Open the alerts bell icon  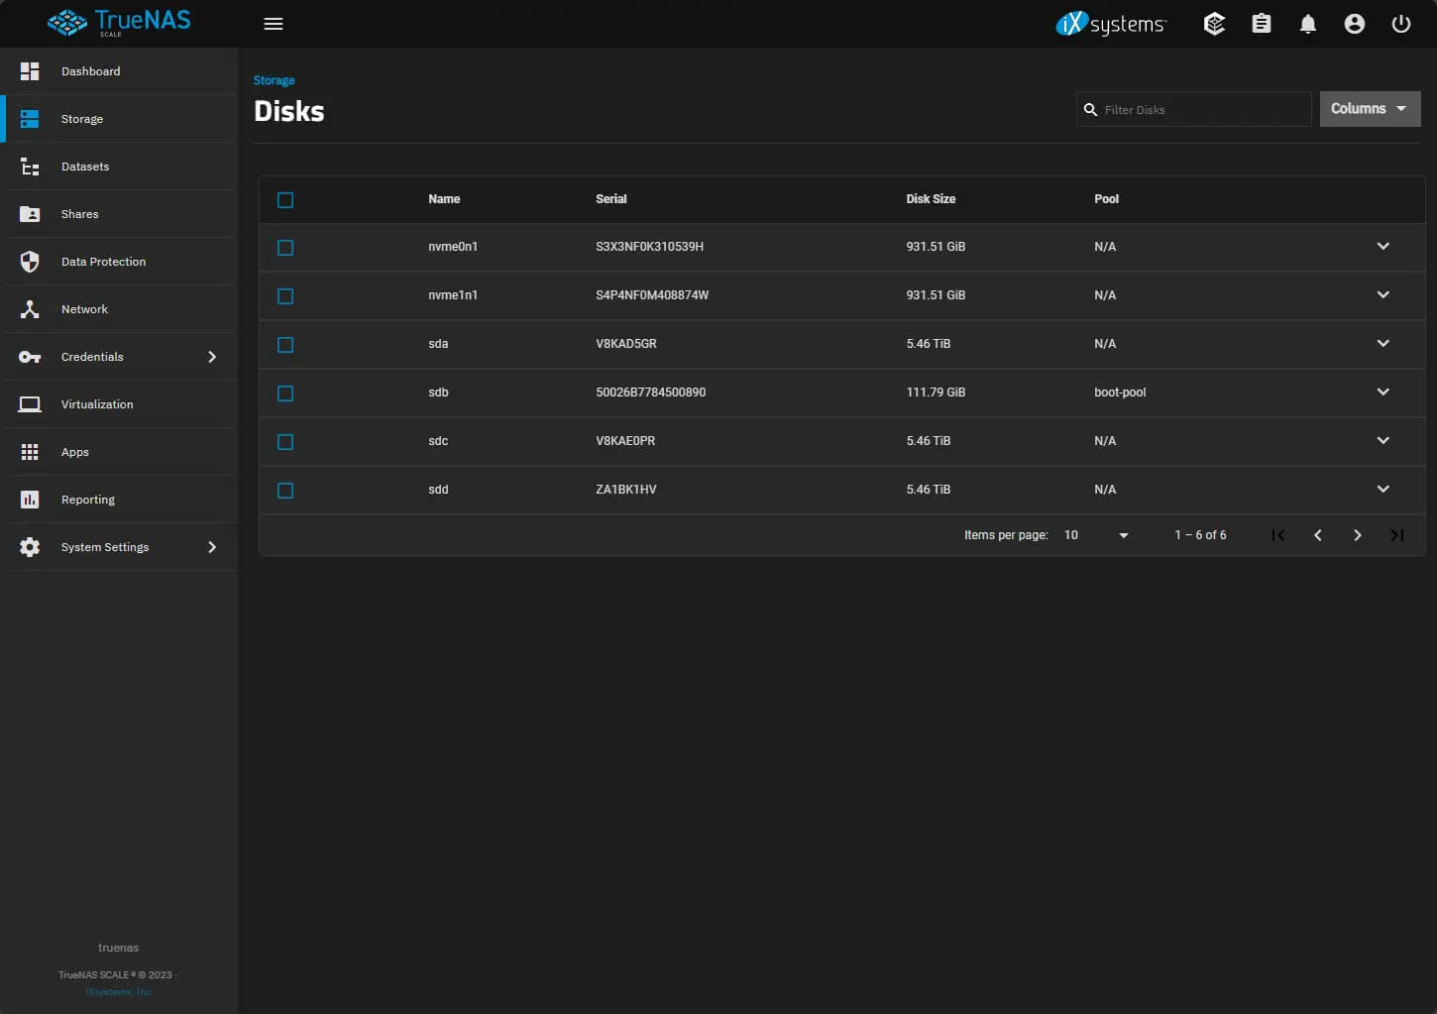[x=1307, y=24]
